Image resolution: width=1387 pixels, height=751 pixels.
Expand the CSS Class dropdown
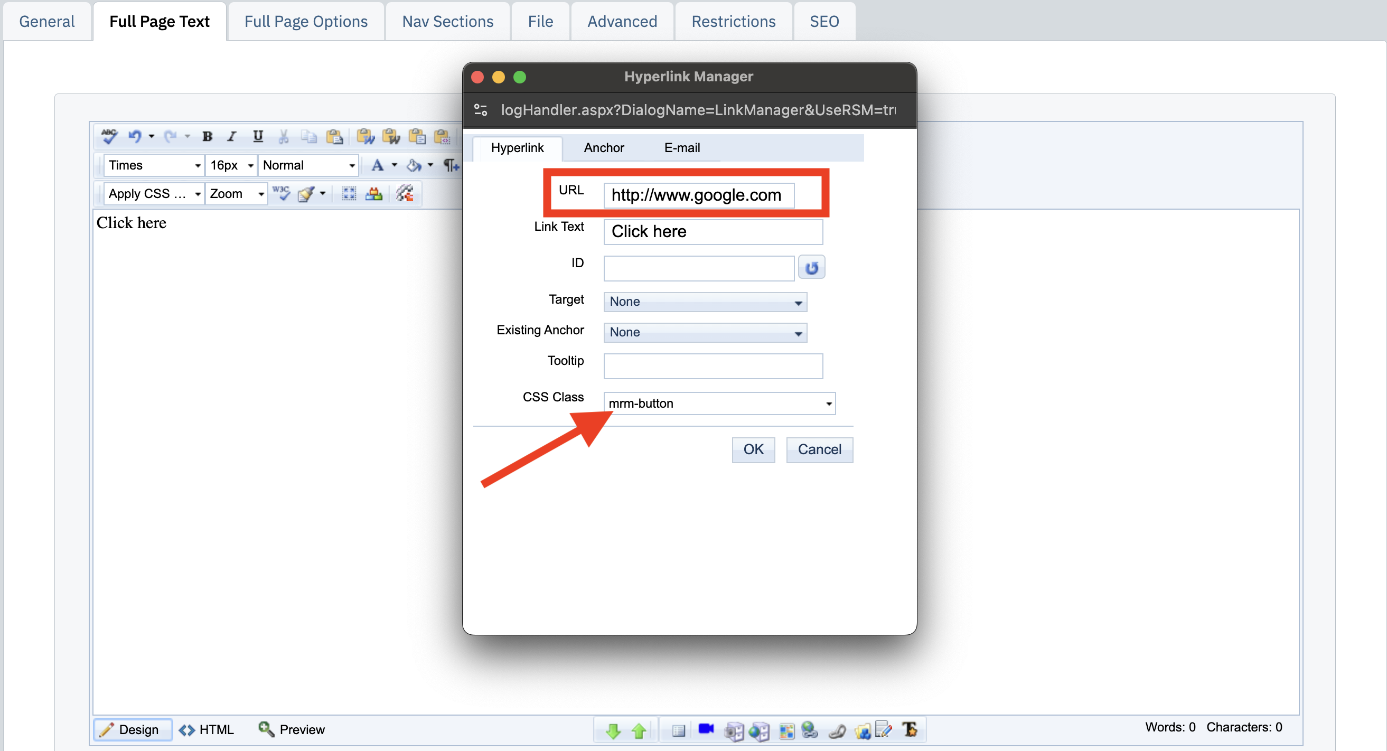[x=828, y=403]
